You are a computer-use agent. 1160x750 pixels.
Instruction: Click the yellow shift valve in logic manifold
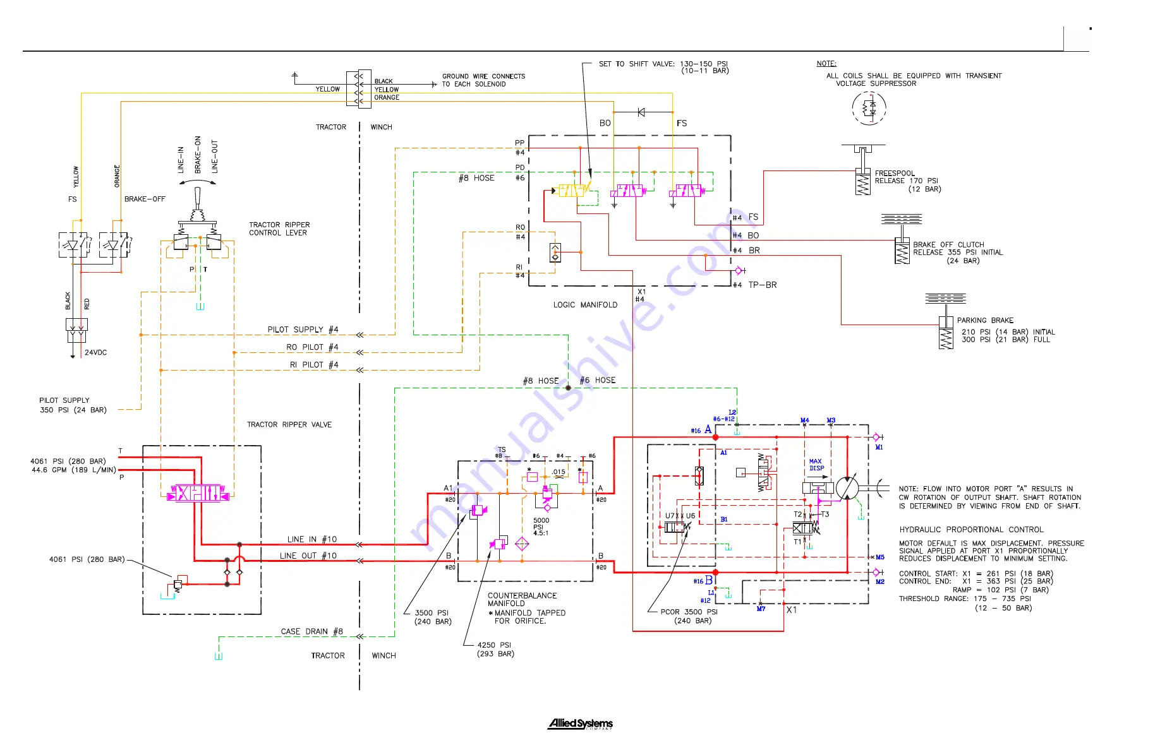[x=574, y=190]
